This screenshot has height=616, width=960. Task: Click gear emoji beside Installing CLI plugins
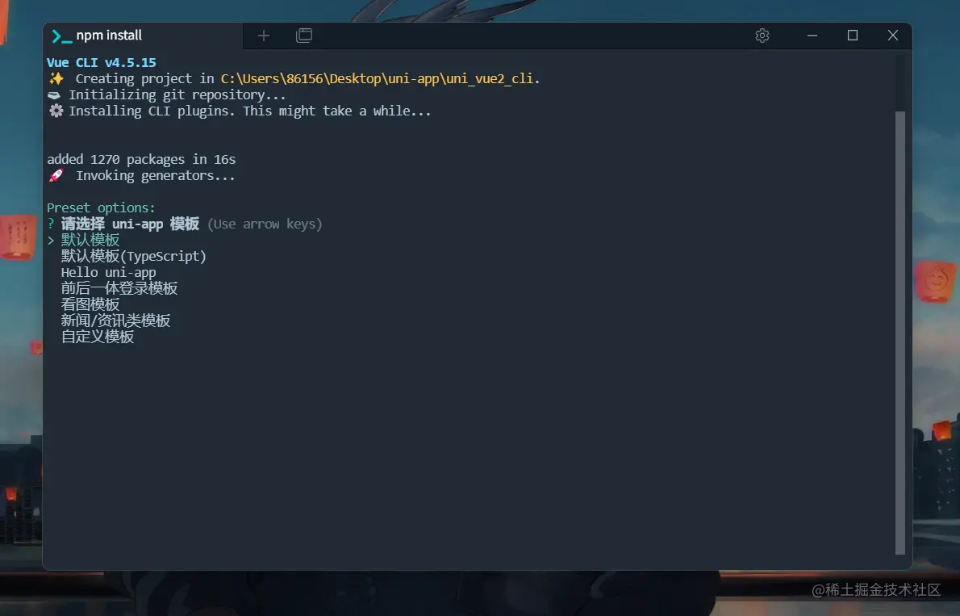(56, 111)
